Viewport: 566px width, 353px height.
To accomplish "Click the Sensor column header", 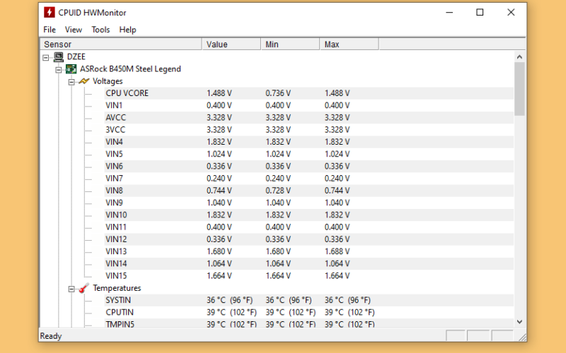I will pyautogui.click(x=121, y=44).
